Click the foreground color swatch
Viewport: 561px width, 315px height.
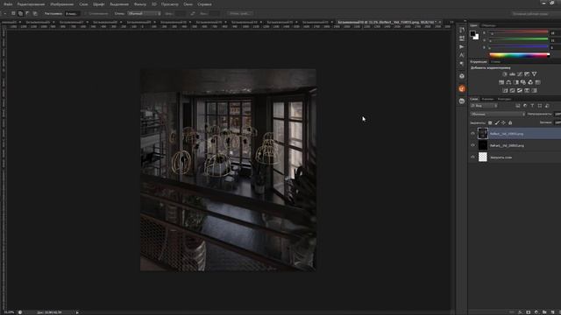[x=472, y=33]
